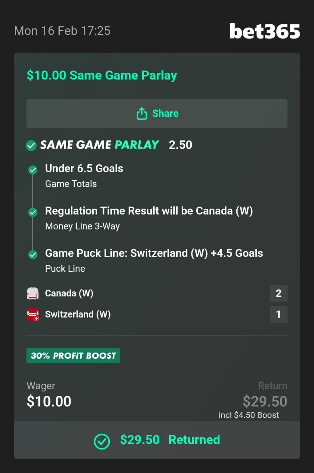Click the checkmark beside Game Puck Line
This screenshot has width=314, height=473.
click(x=33, y=255)
